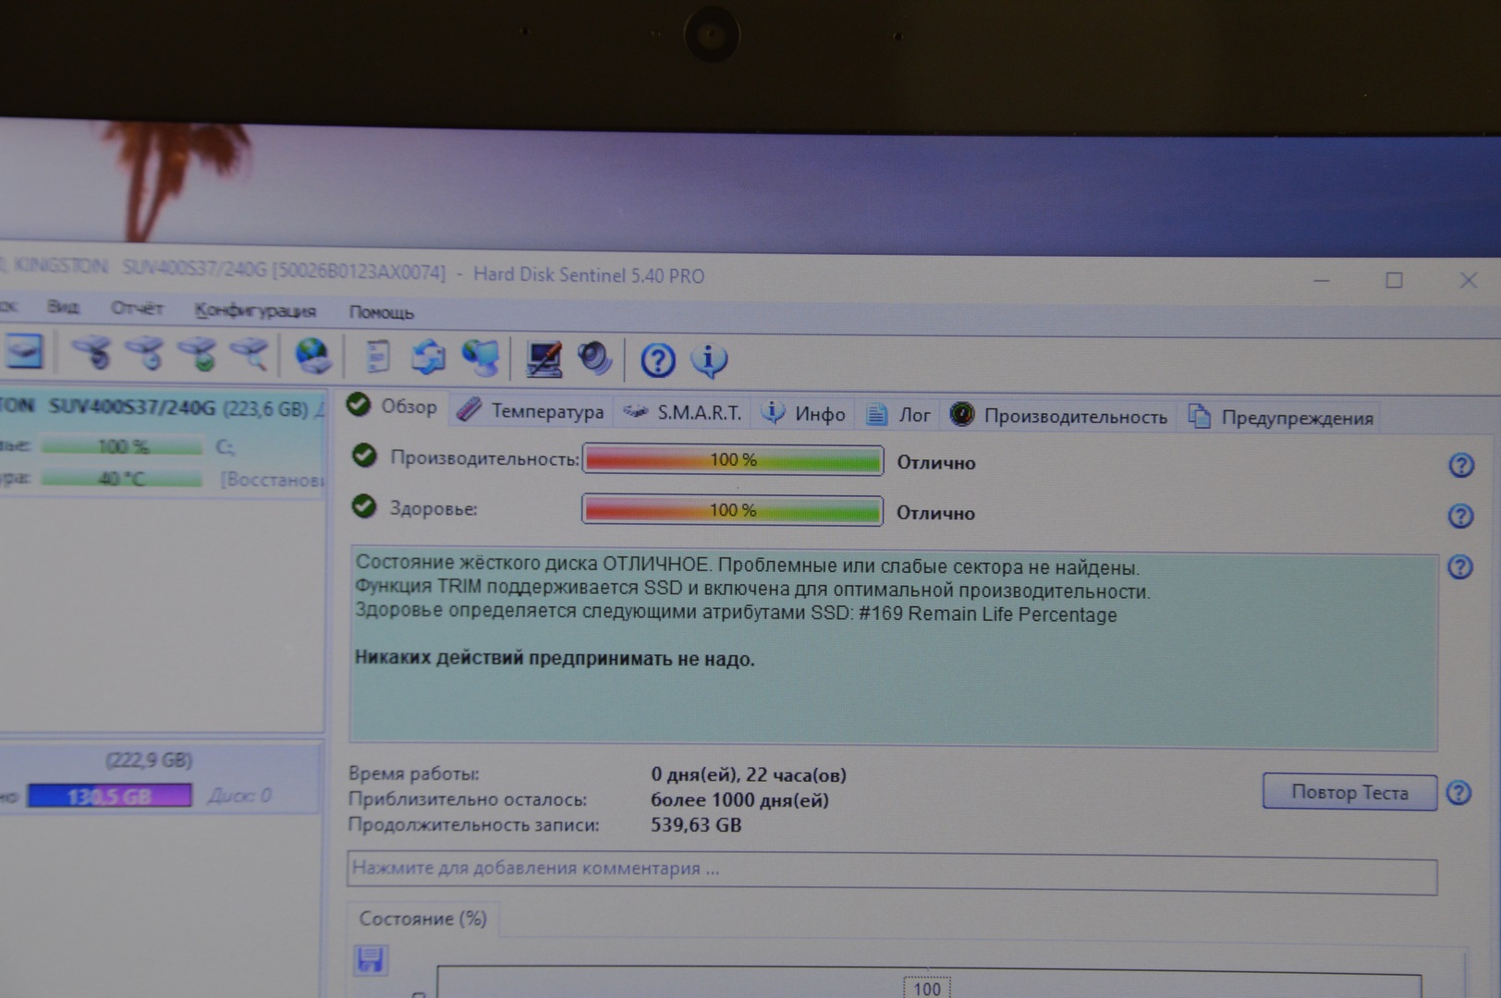The image size is (1501, 998).
Task: Click help icon next to Производительность row
Action: (1460, 465)
